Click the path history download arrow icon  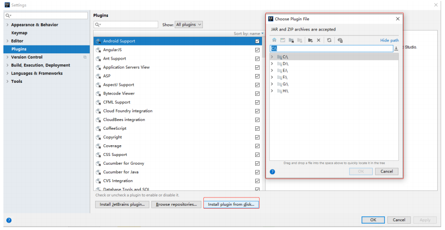point(396,49)
